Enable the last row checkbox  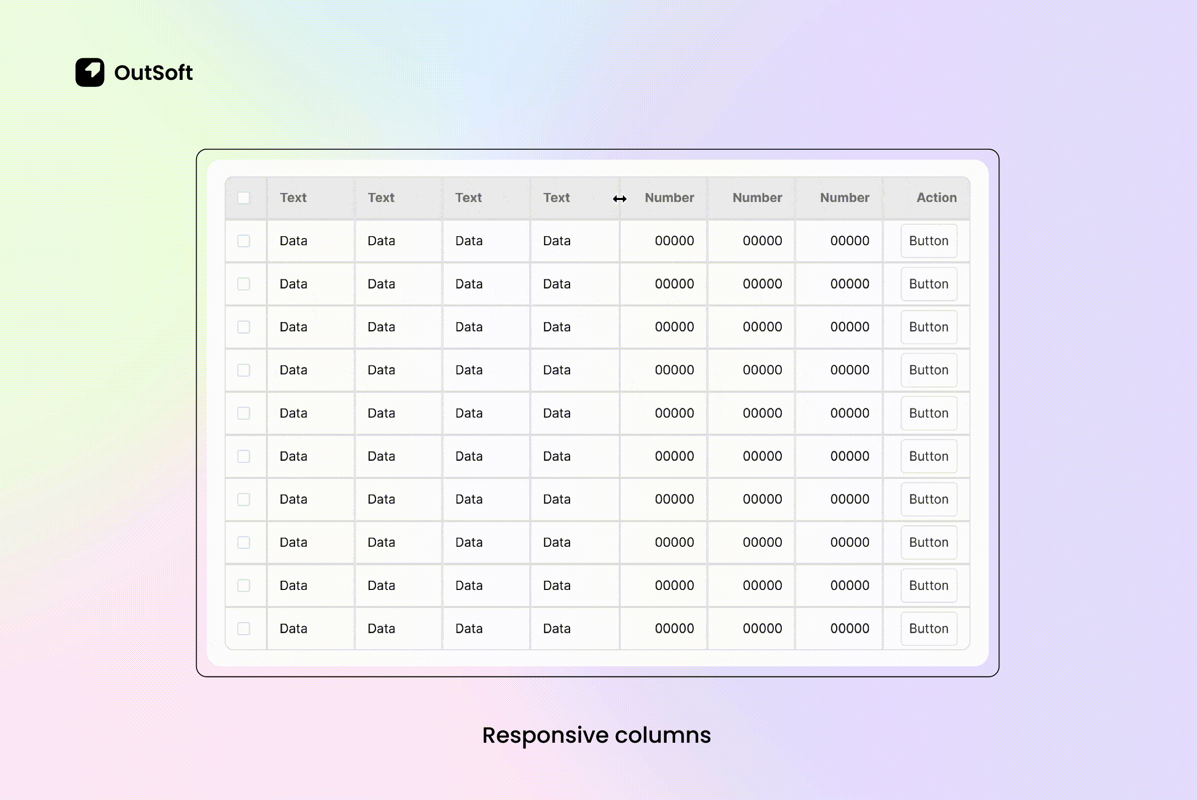tap(243, 629)
